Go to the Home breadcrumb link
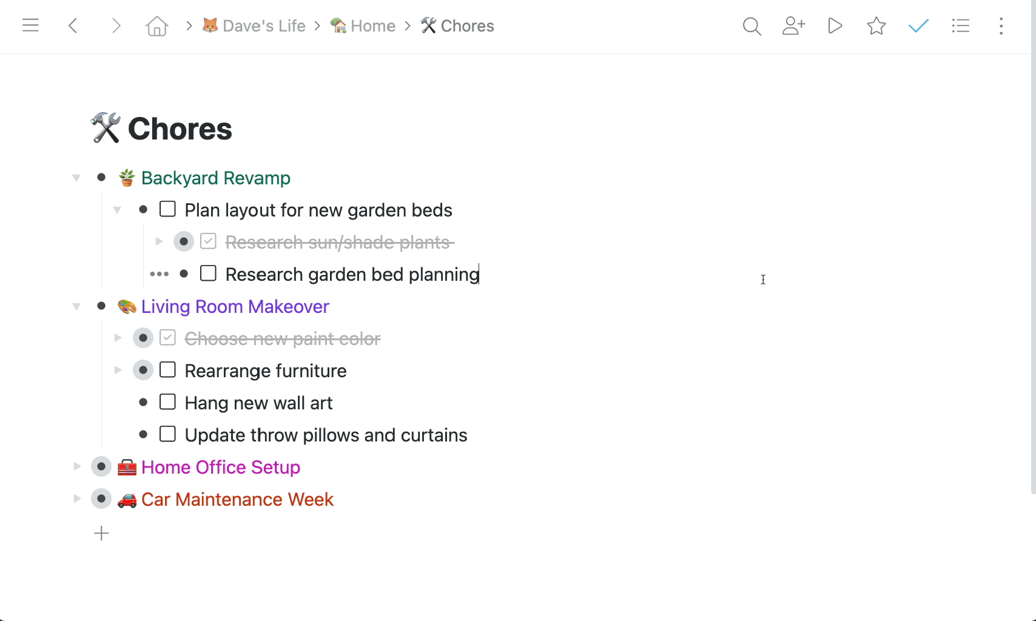This screenshot has height=621, width=1036. coord(363,25)
